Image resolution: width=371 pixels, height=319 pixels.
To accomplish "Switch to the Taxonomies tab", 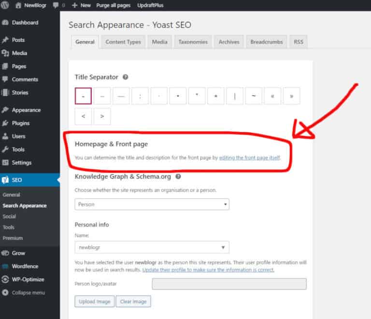I will pos(193,42).
